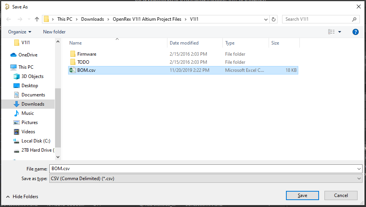Sort files by Date modified column

184,43
